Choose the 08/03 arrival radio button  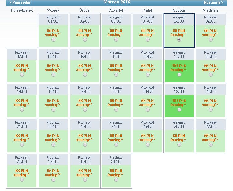53,75
